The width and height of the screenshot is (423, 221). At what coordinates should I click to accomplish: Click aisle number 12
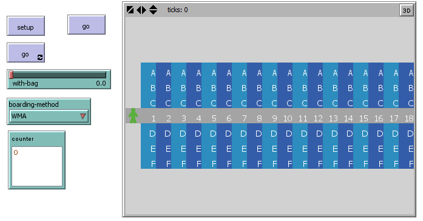(318, 118)
